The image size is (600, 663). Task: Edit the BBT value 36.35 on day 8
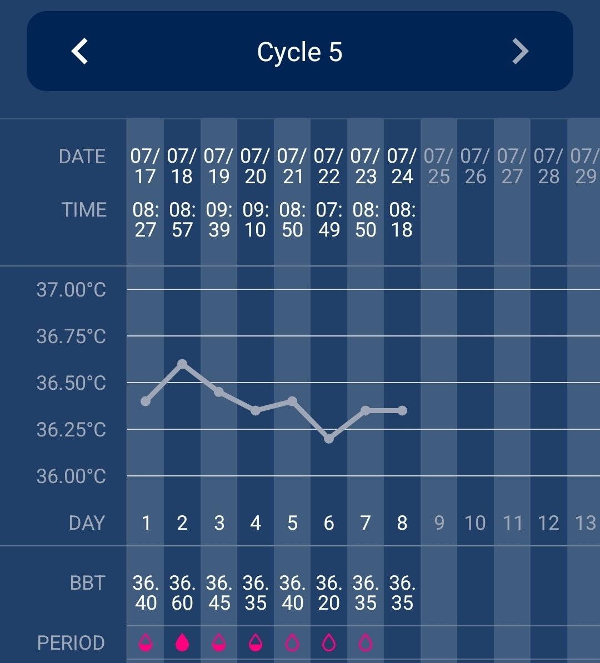point(402,592)
